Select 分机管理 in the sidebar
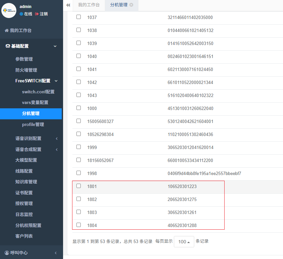 coord(31,114)
